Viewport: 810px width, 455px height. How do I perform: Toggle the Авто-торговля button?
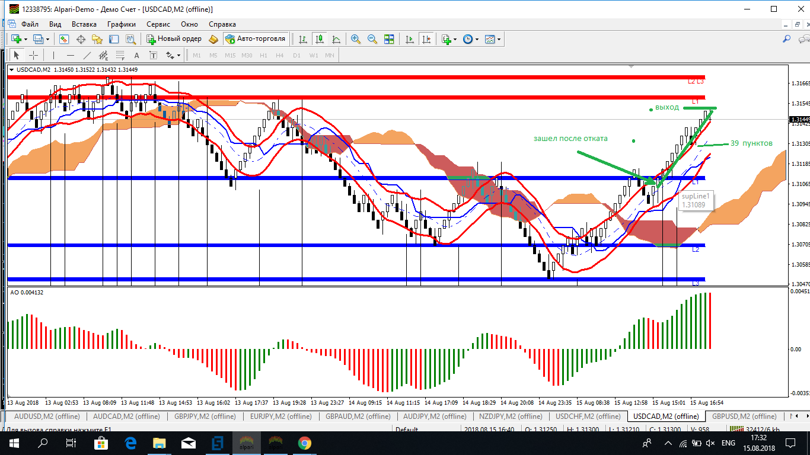pos(255,39)
